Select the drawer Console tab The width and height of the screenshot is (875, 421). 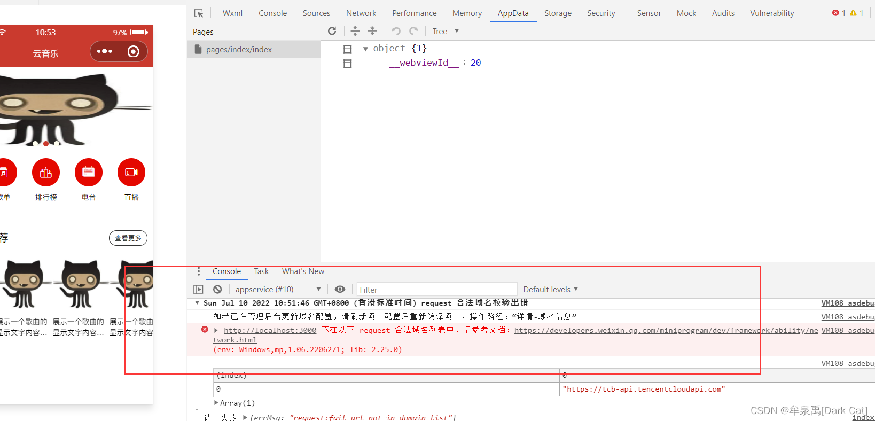(x=226, y=271)
